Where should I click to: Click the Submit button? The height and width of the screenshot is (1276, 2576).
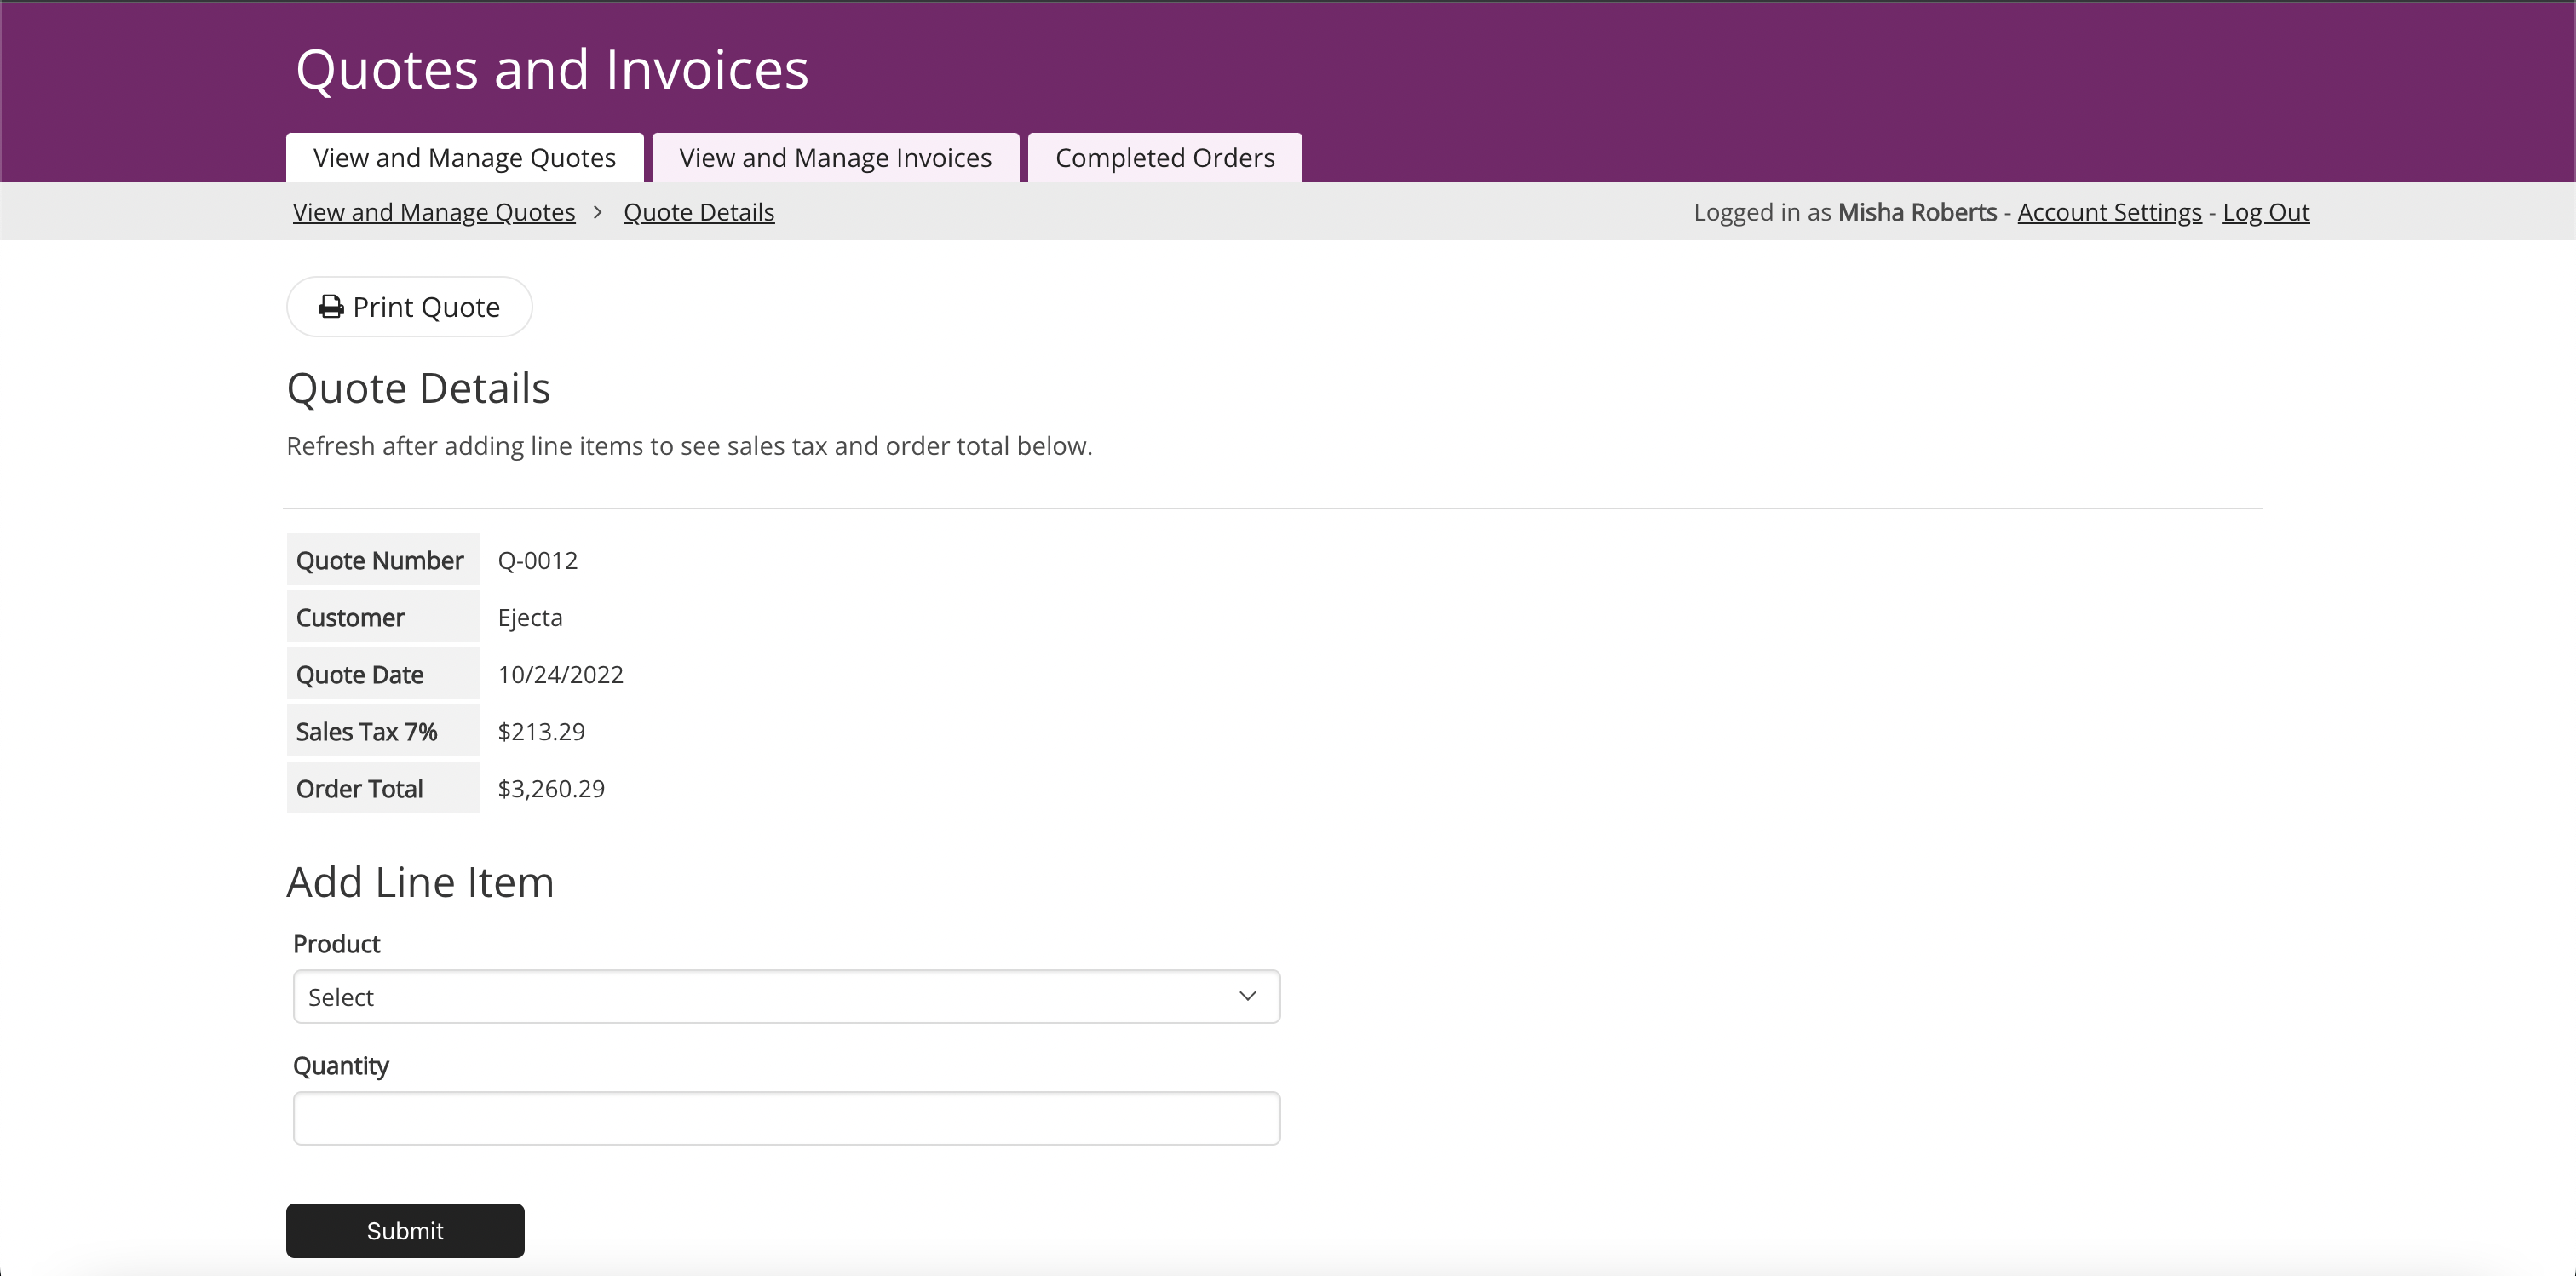pos(405,1230)
